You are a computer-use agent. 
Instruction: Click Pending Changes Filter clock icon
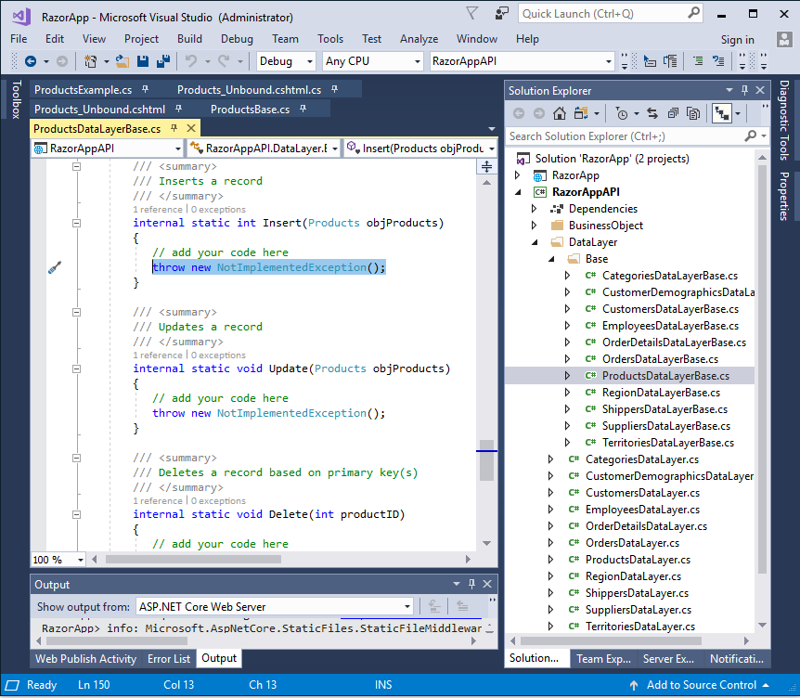(622, 113)
